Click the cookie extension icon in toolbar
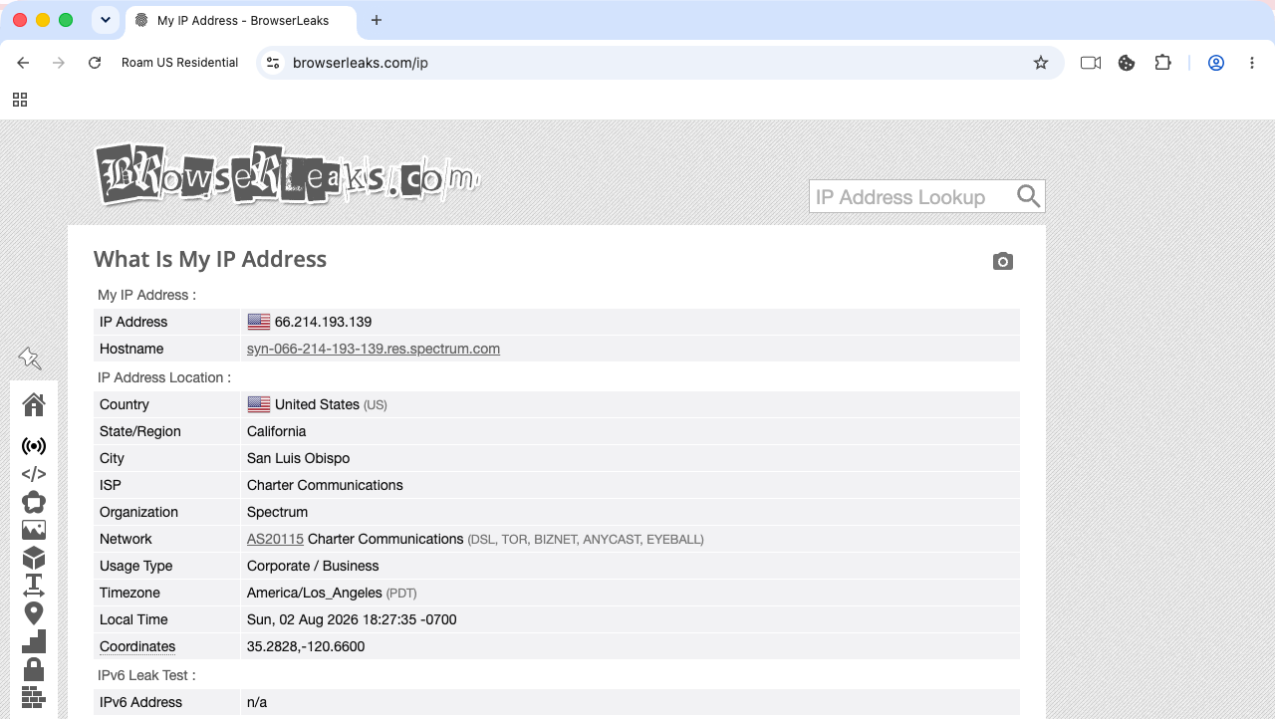This screenshot has height=719, width=1275. click(x=1127, y=63)
